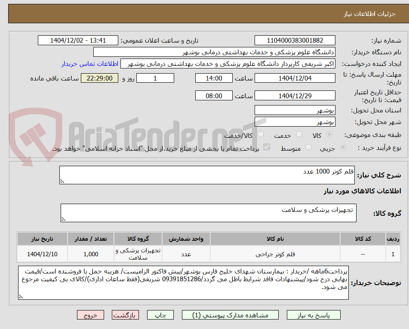The height and width of the screenshot is (329, 409).
Task: Click the delivery province field 'بوشهر'
Action: click(x=295, y=110)
